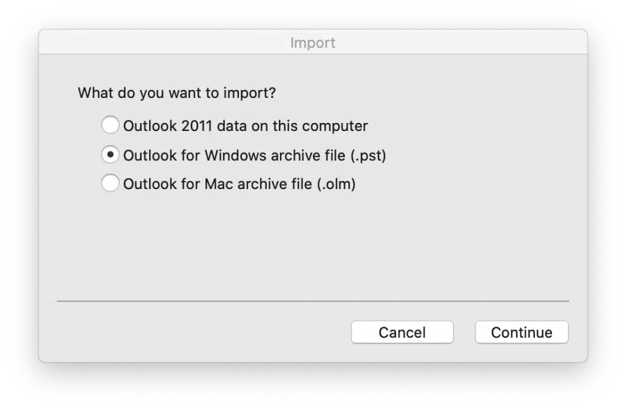
Task: Click the label 'Outlook 2011 data on this computer'
Action: tap(245, 126)
